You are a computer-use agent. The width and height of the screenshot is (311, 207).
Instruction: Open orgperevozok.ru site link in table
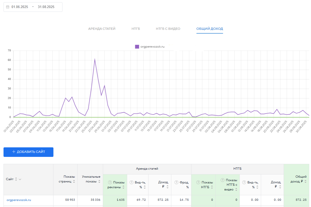pos(19,200)
